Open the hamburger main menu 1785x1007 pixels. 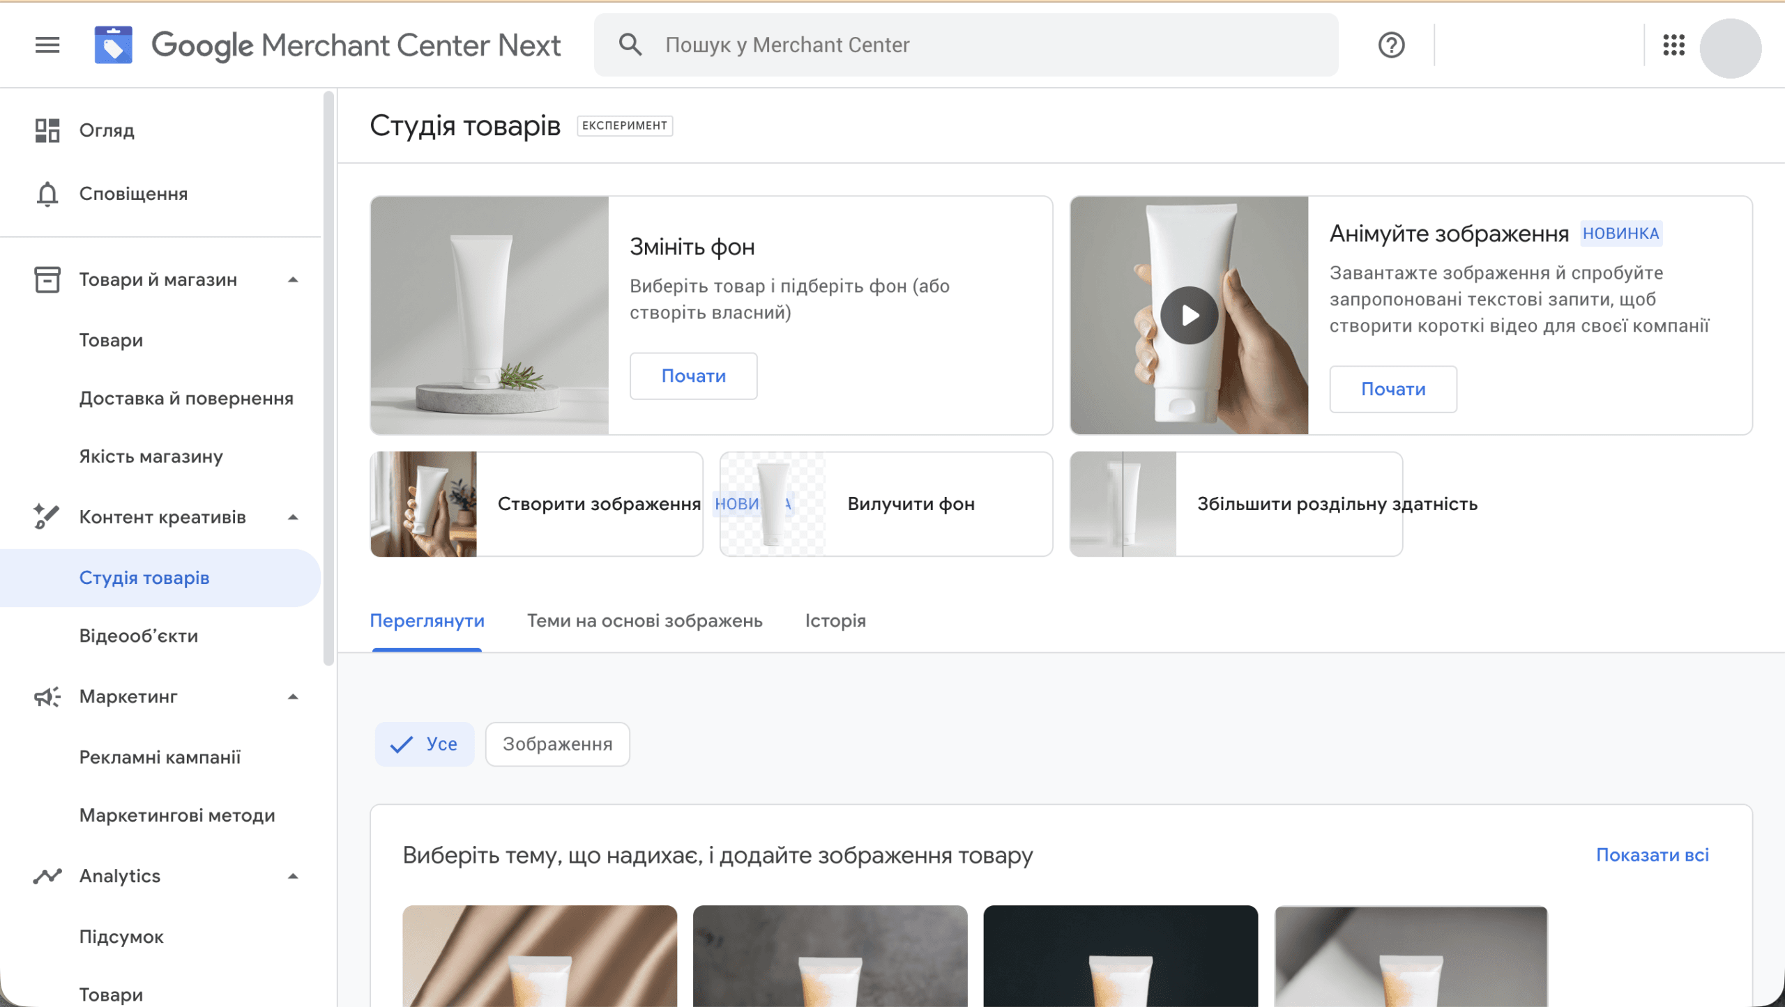47,45
